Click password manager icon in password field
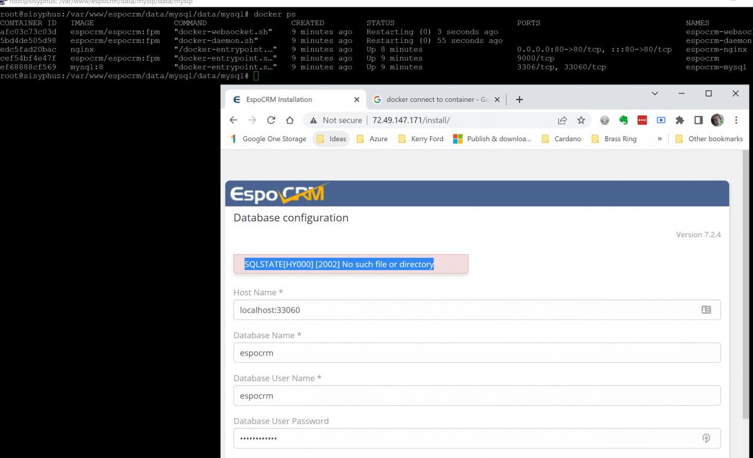 [706, 438]
